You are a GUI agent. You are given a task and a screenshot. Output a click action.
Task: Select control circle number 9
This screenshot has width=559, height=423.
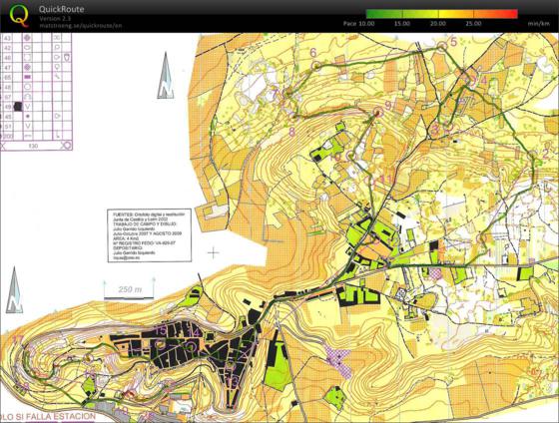(x=378, y=113)
